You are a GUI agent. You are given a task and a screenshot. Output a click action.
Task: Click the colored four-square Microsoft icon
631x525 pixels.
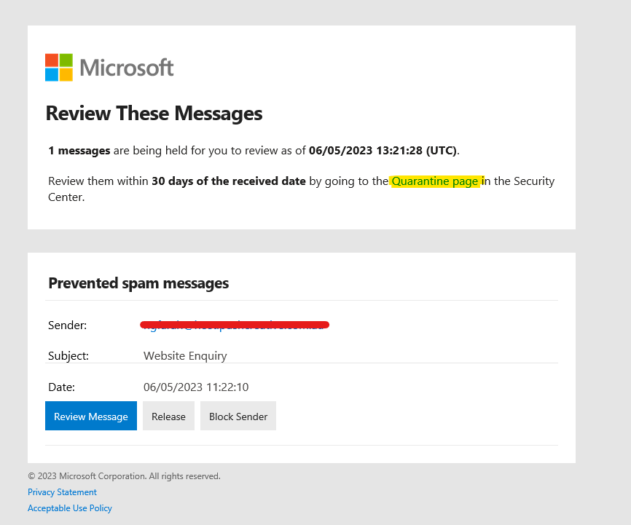click(58, 67)
